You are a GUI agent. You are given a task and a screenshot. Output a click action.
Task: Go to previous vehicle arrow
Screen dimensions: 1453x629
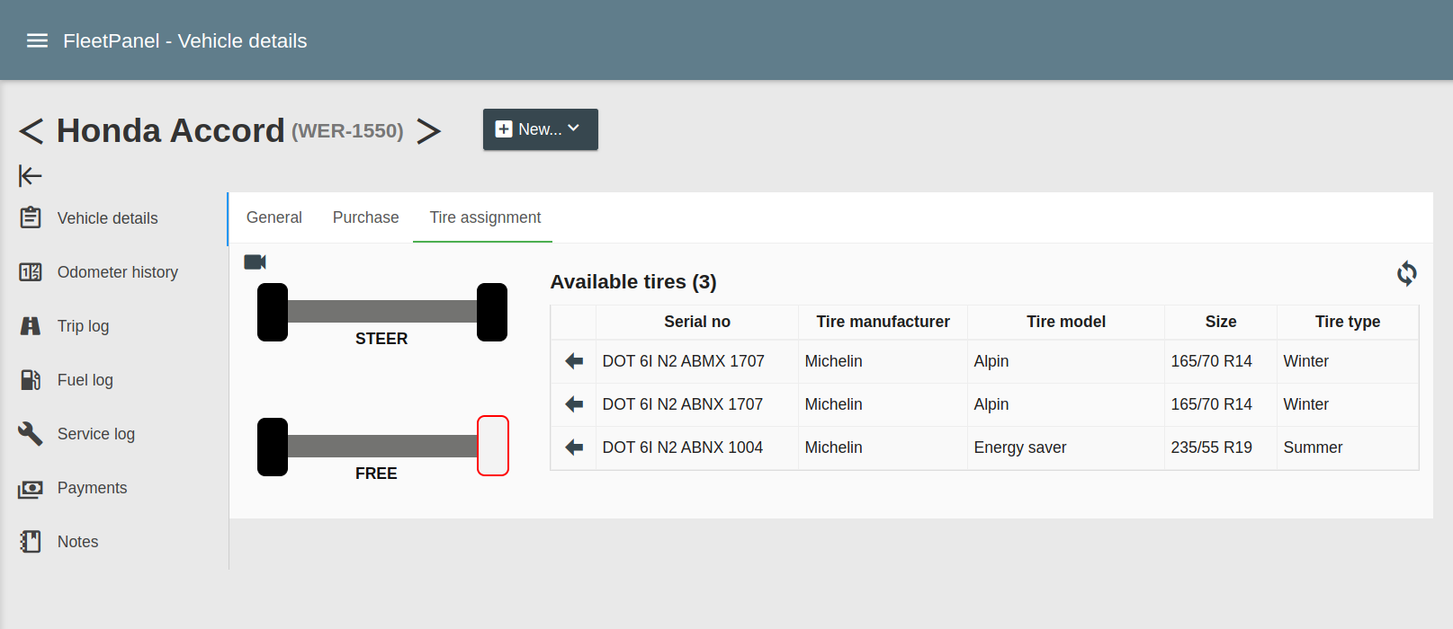[31, 131]
